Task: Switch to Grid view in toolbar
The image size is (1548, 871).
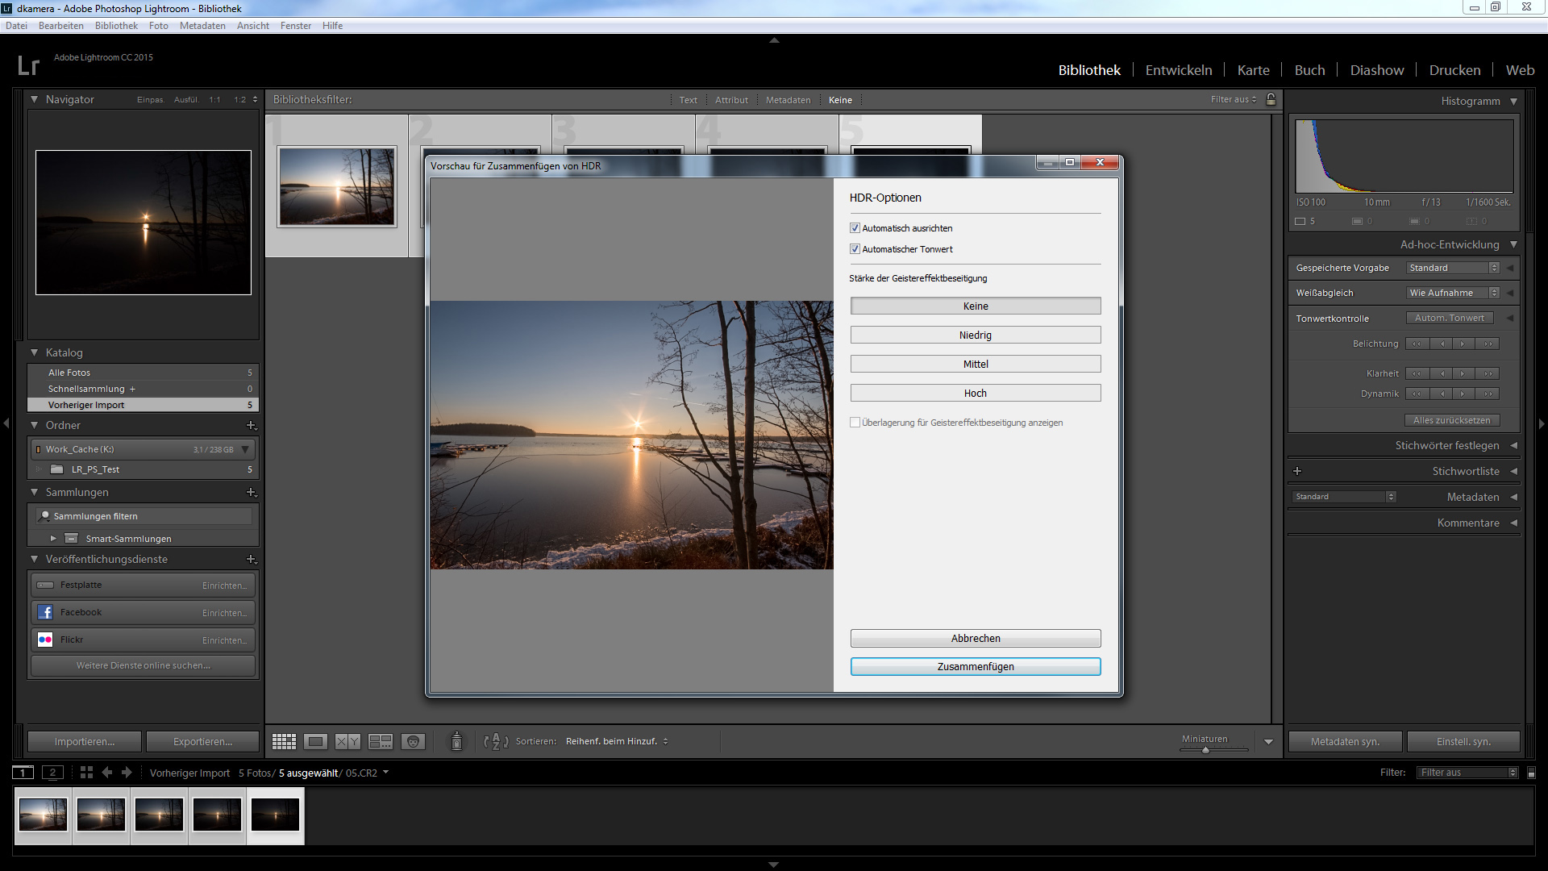Action: pos(284,741)
